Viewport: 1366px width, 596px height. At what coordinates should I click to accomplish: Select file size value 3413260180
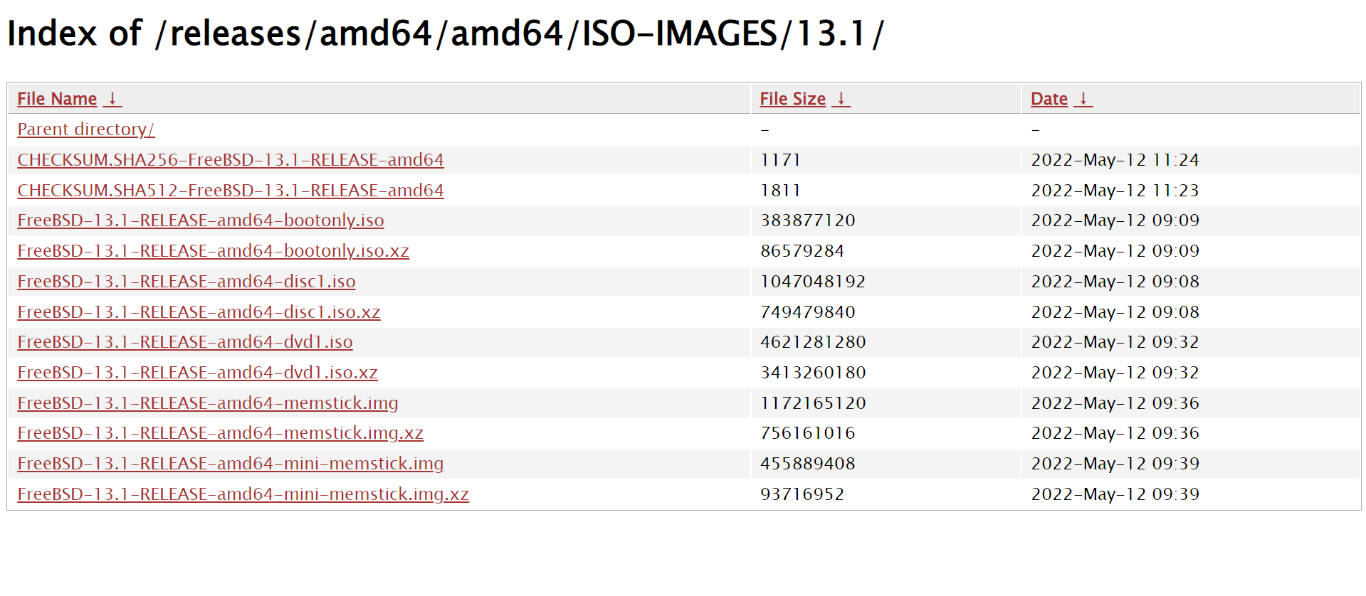click(813, 373)
